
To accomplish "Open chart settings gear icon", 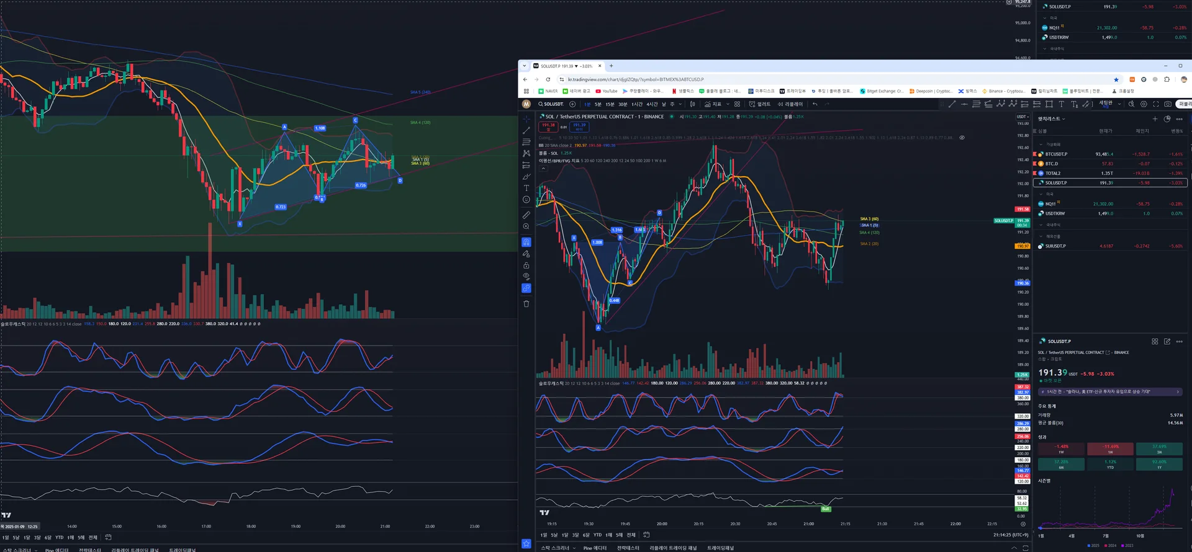I will [x=1144, y=104].
